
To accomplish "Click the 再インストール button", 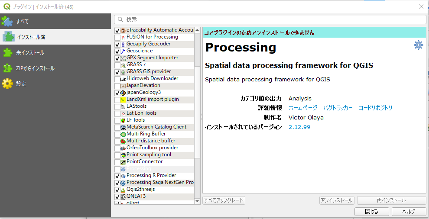I will [x=392, y=200].
